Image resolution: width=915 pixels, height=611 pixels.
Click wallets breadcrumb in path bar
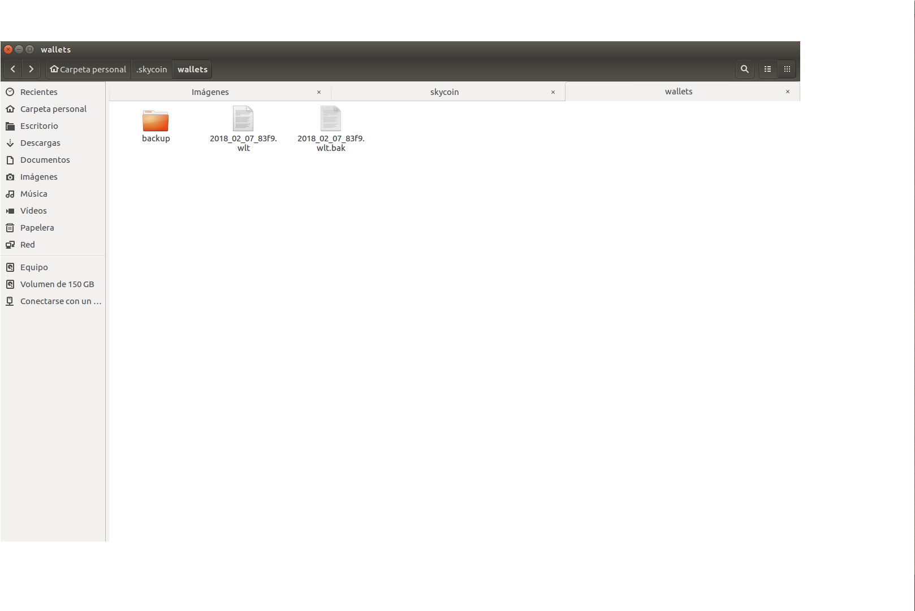(x=192, y=69)
